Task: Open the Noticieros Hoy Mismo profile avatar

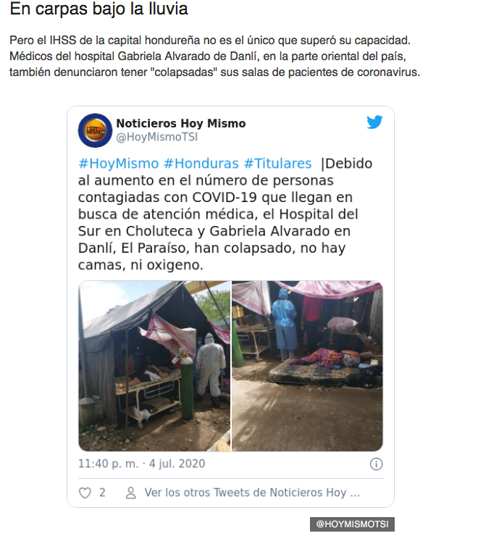Action: click(x=95, y=130)
